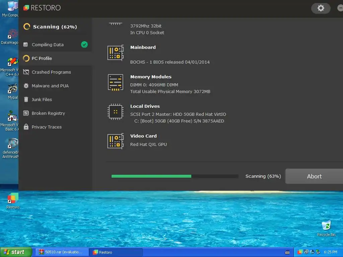343x257 pixels.
Task: Open the Windows start menu
Action: (x=16, y=252)
